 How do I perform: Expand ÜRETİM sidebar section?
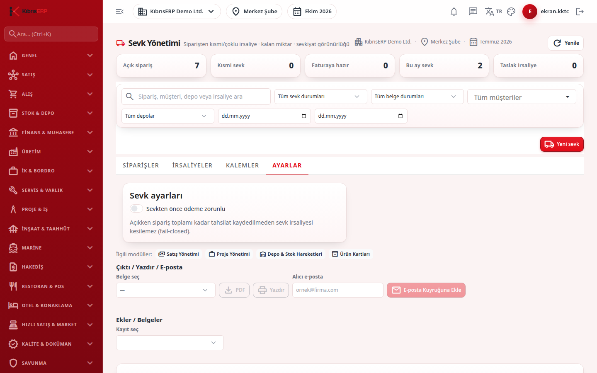click(51, 152)
